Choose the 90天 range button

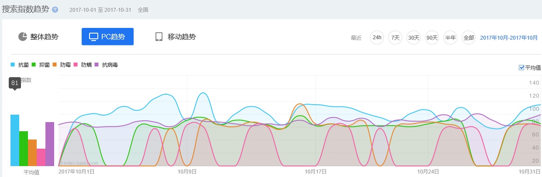click(432, 37)
